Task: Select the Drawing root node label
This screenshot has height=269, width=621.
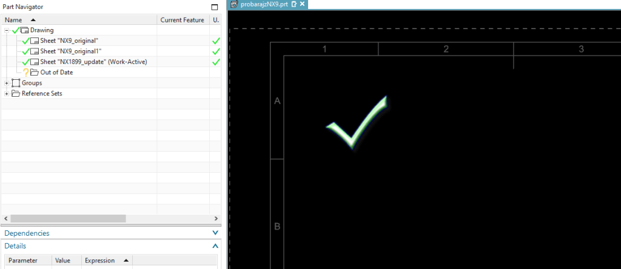Action: tap(42, 30)
